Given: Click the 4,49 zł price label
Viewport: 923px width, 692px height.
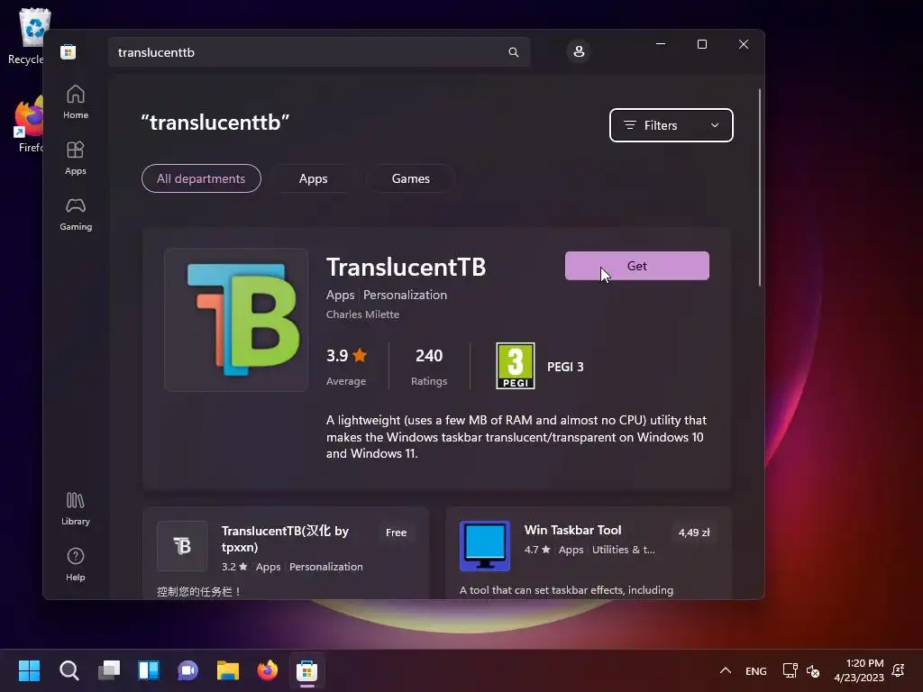Looking at the screenshot, I should click(694, 533).
